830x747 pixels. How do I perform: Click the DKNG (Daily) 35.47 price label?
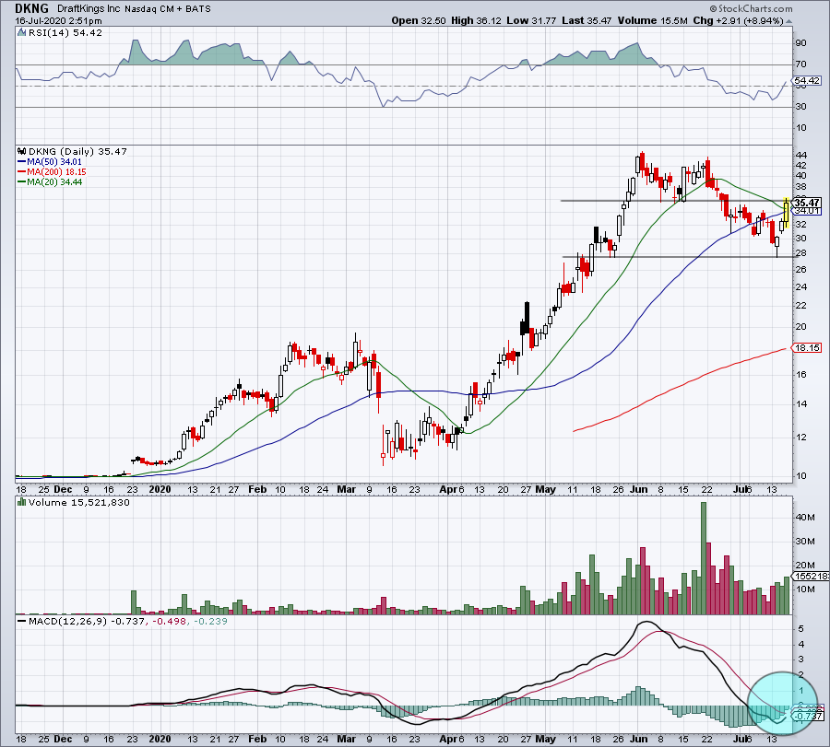coord(77,152)
